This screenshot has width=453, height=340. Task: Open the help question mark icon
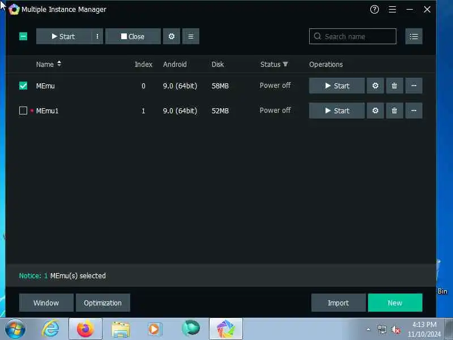[374, 10]
